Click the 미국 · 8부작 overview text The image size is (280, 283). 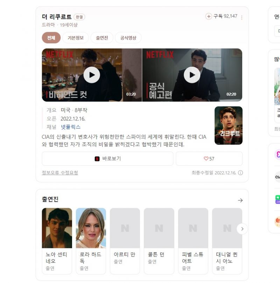74,110
